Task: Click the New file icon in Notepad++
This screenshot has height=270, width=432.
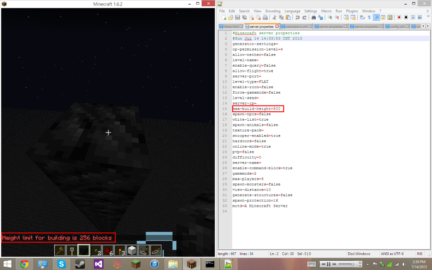Action: point(224,18)
